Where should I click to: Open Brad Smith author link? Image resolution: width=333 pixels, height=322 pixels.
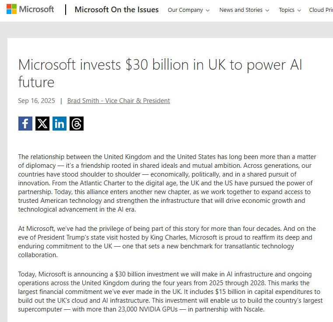(119, 101)
